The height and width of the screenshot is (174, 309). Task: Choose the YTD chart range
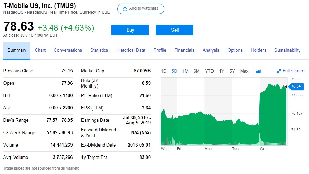[x=209, y=71]
